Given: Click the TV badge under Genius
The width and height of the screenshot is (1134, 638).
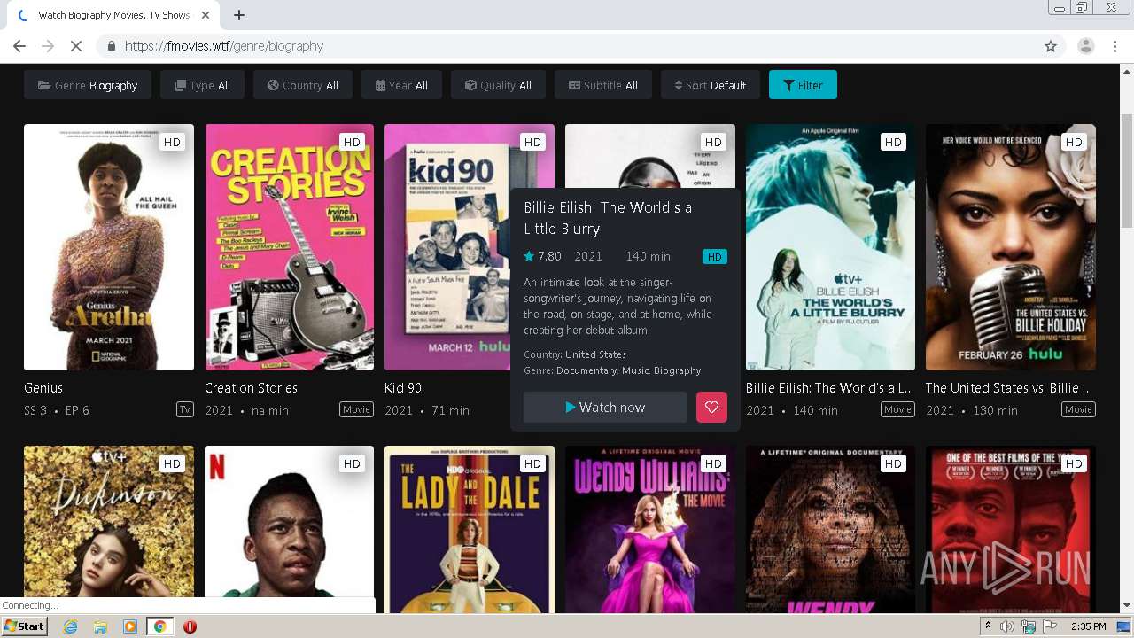Looking at the screenshot, I should (x=185, y=409).
